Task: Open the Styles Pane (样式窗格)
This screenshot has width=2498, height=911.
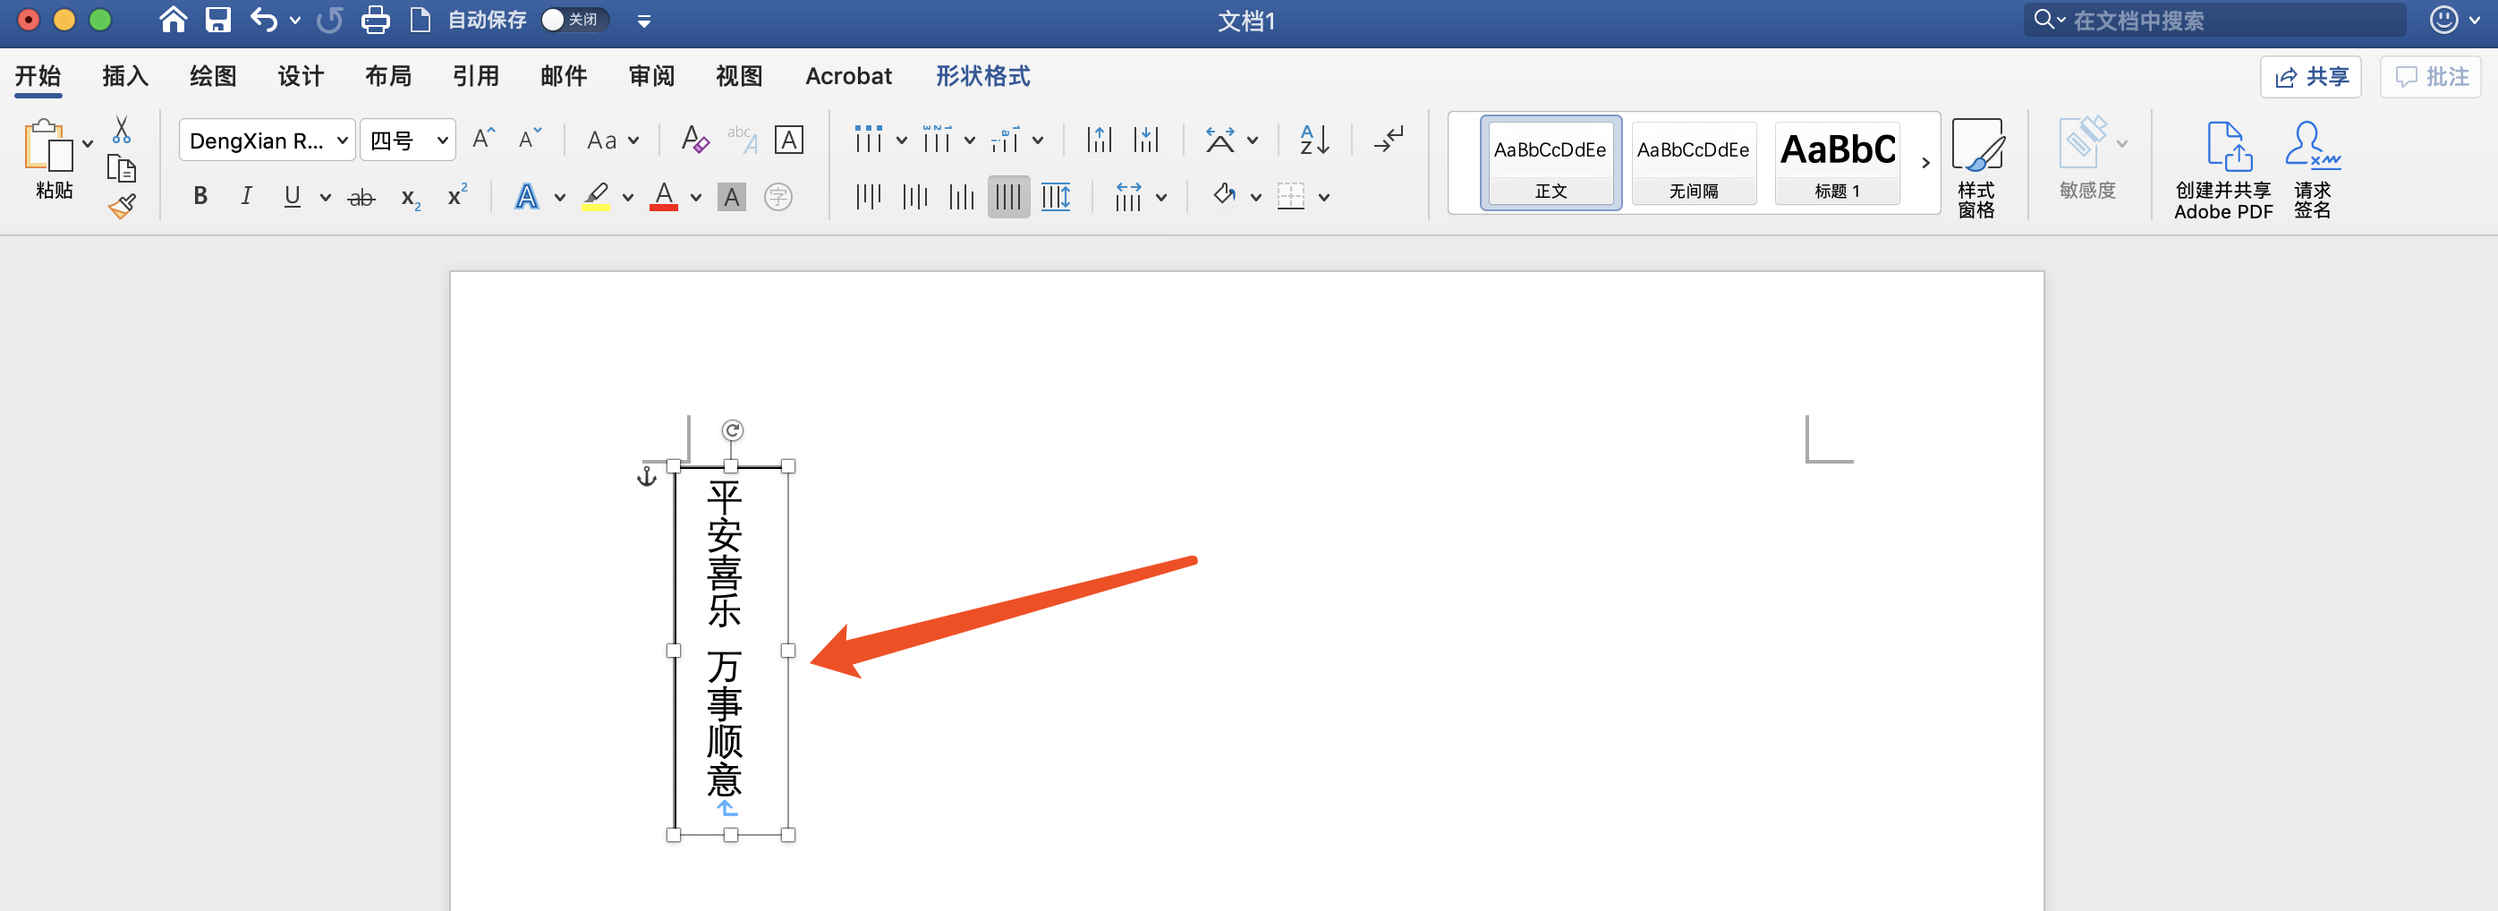Action: tap(1976, 169)
